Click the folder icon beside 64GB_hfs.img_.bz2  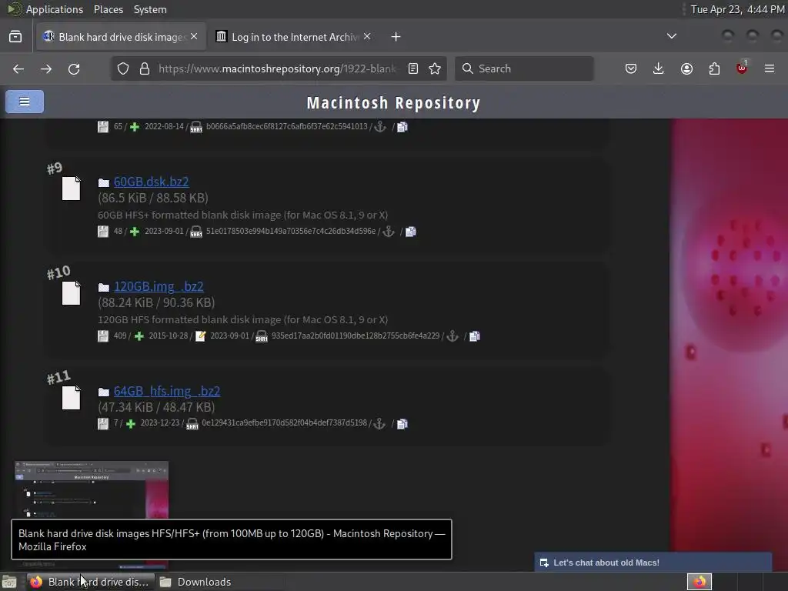pyautogui.click(x=104, y=392)
